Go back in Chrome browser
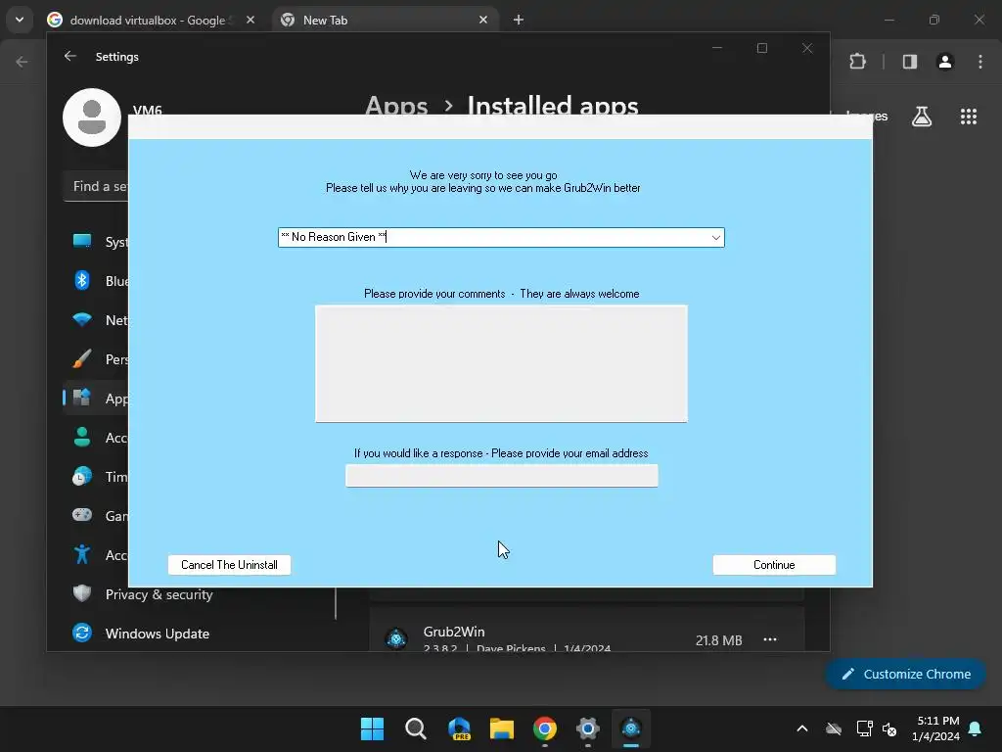 [x=22, y=62]
